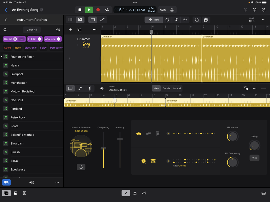Open the on-screen keyboard icon bottom right
Image resolution: width=270 pixels, height=202 pixels.
[263, 193]
